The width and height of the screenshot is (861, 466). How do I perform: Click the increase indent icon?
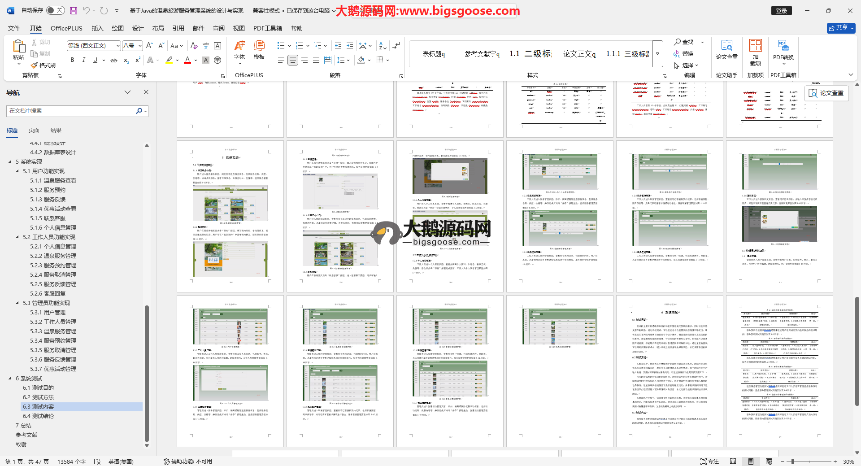coord(350,46)
